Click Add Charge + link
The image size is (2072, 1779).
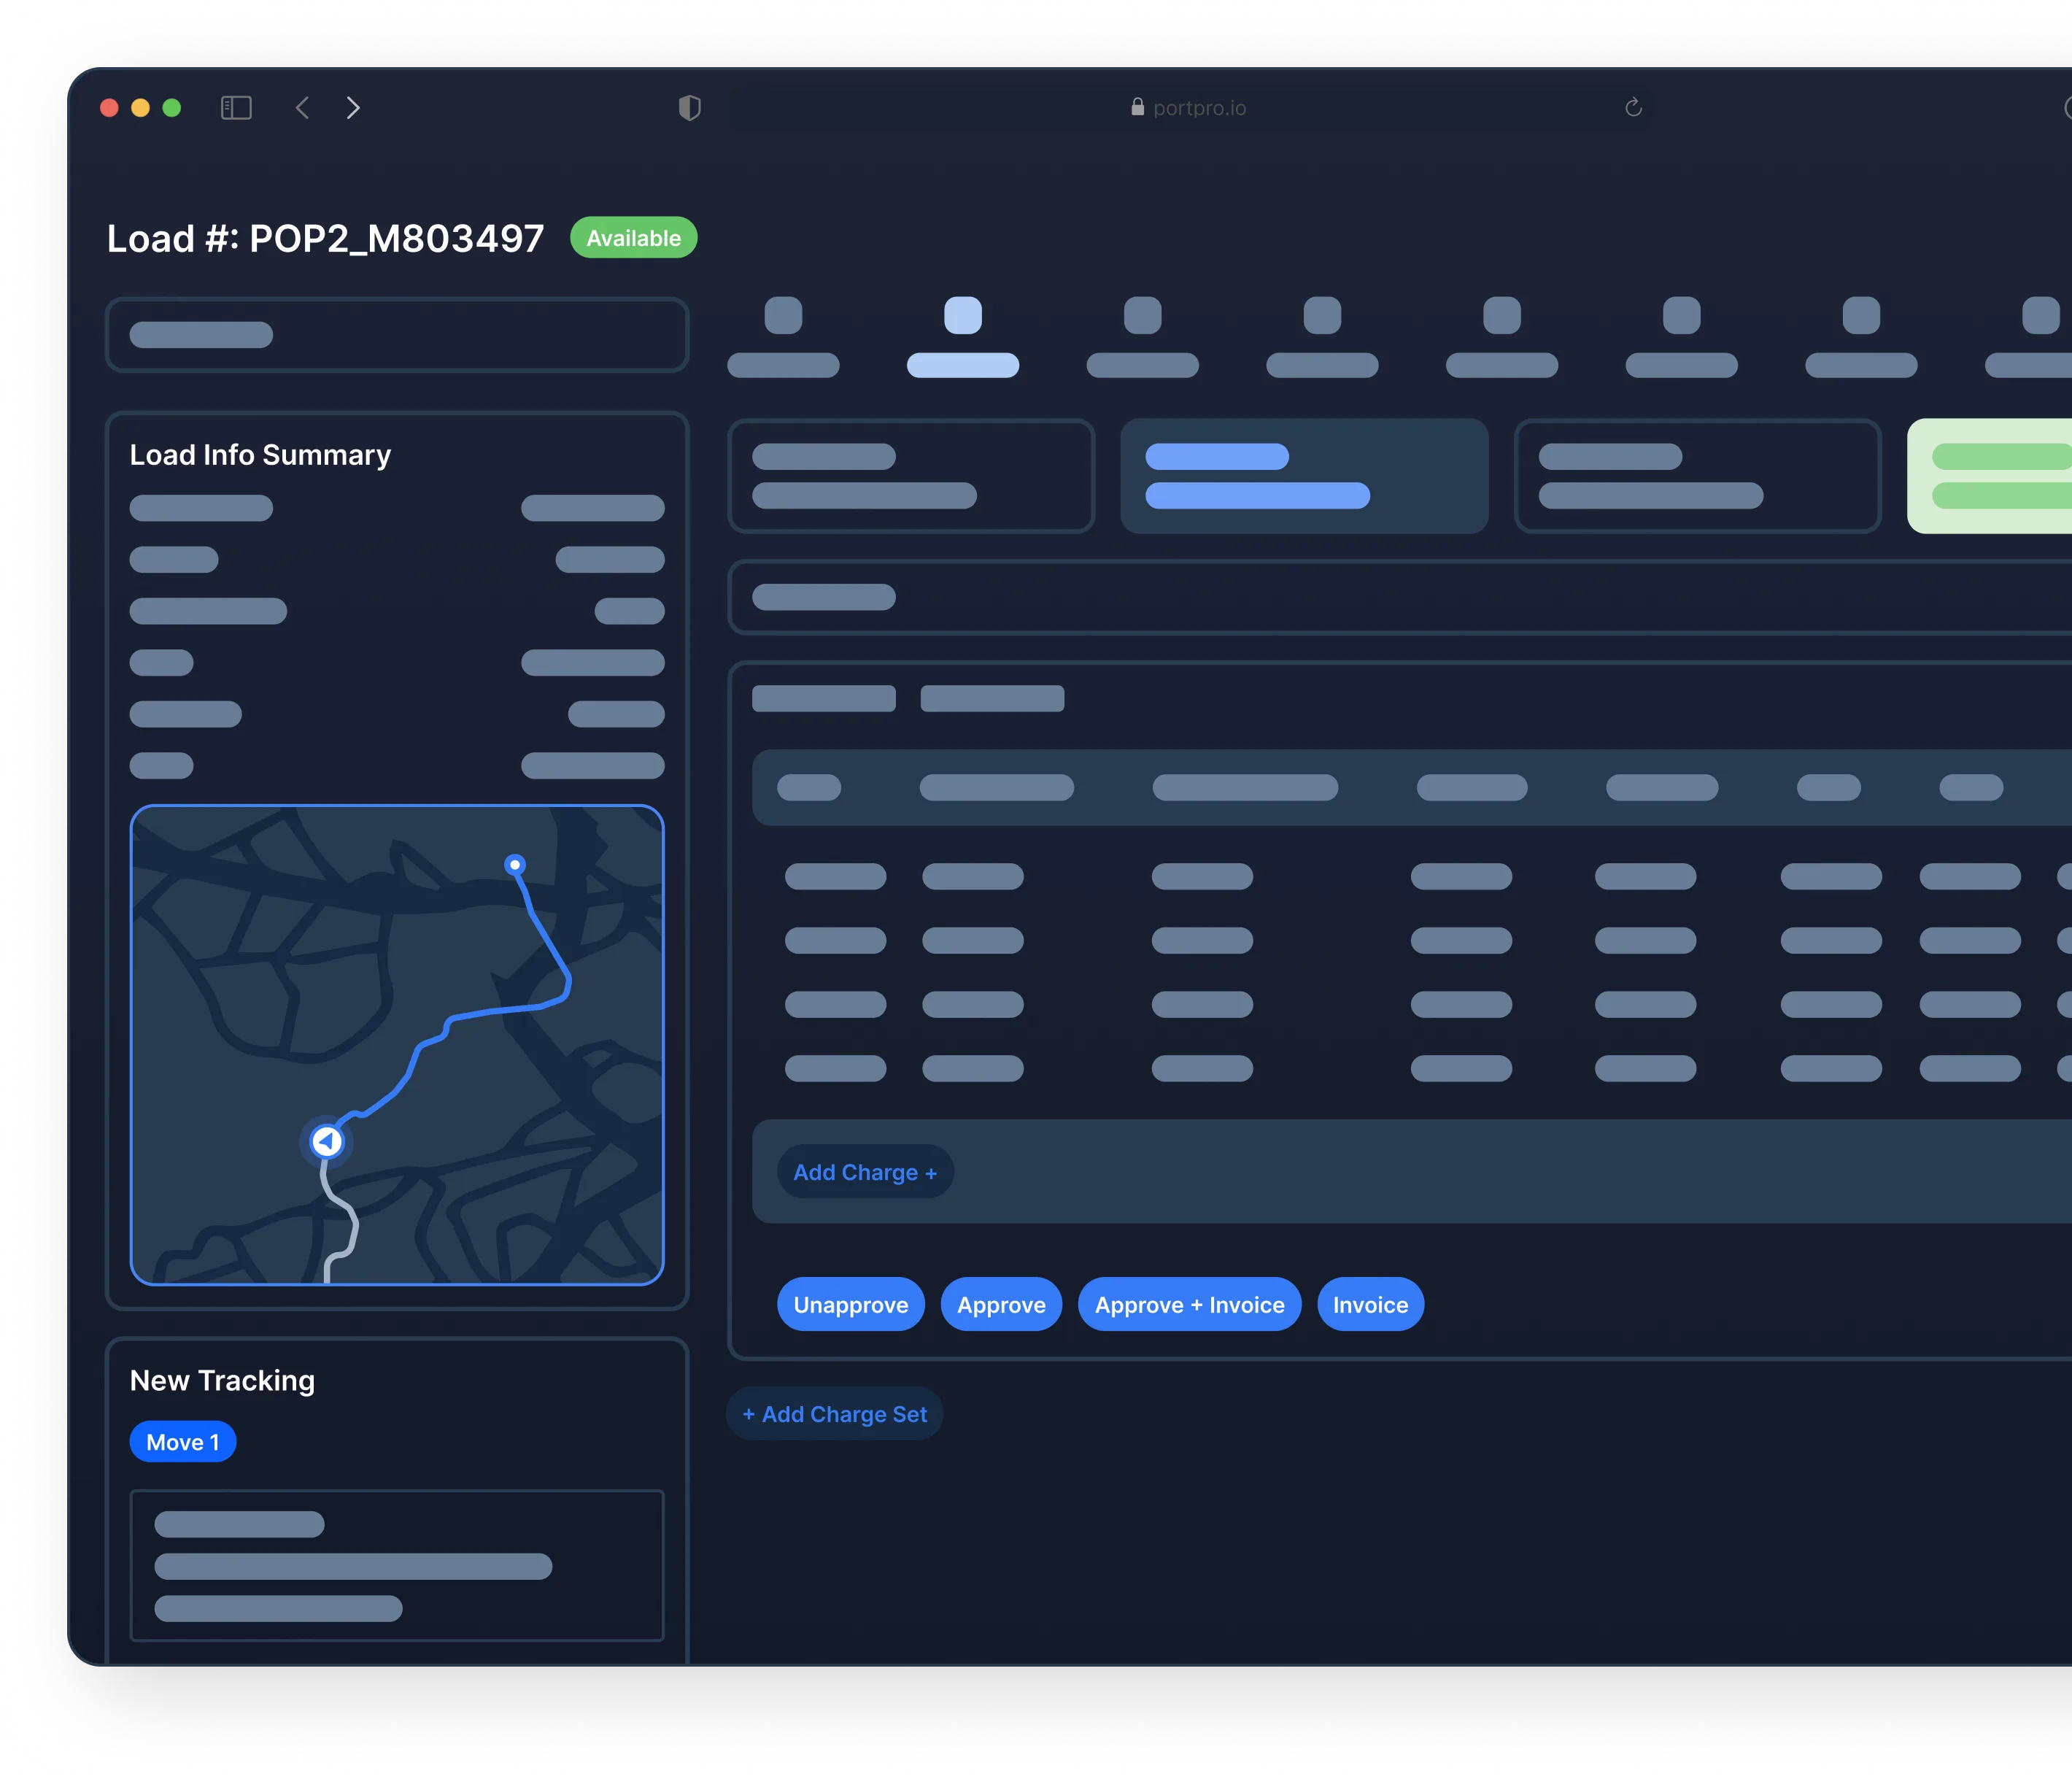(x=865, y=1172)
